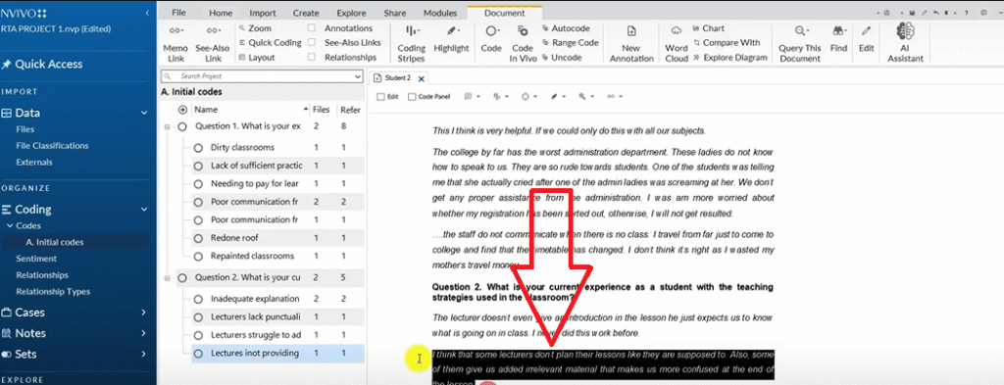Collapse the Question 1 code tree
This screenshot has width=1004, height=385.
click(168, 126)
